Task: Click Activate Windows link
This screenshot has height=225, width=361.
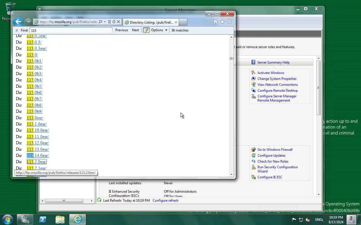Action: click(271, 73)
